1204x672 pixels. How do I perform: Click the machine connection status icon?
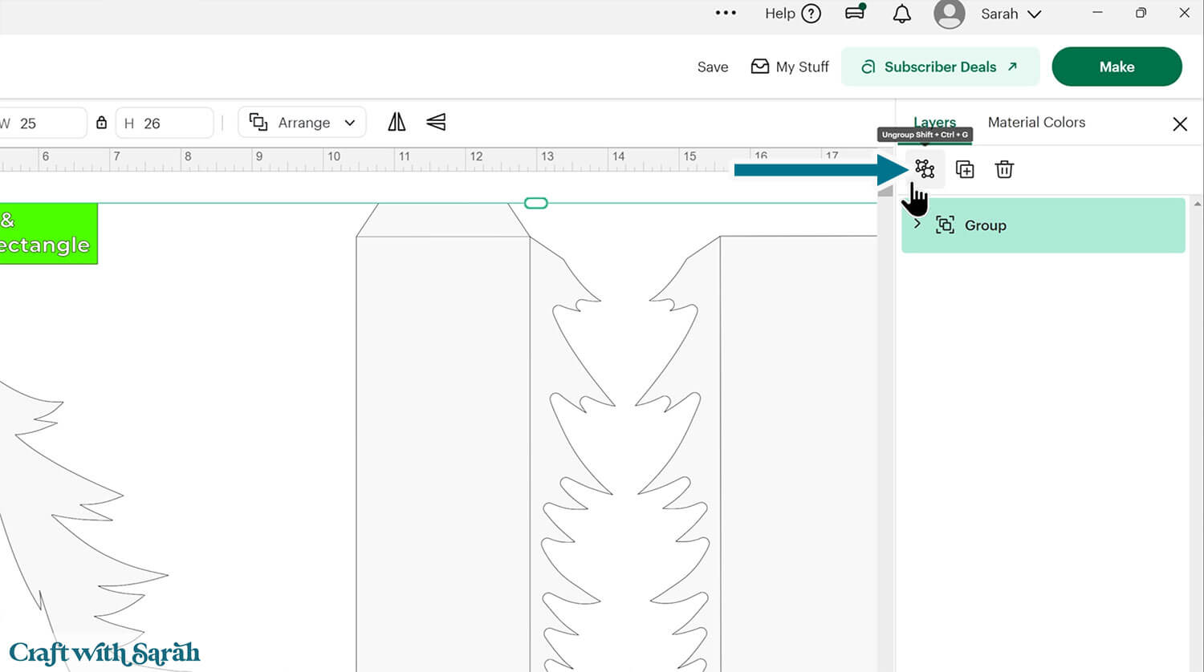coord(856,13)
